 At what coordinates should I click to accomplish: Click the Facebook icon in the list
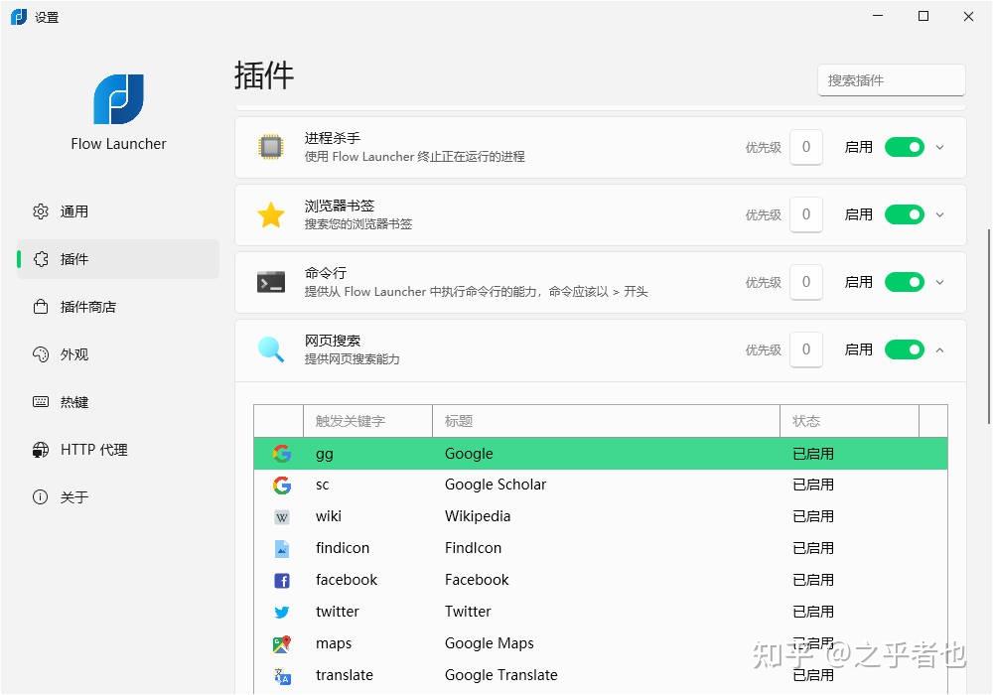tap(282, 580)
